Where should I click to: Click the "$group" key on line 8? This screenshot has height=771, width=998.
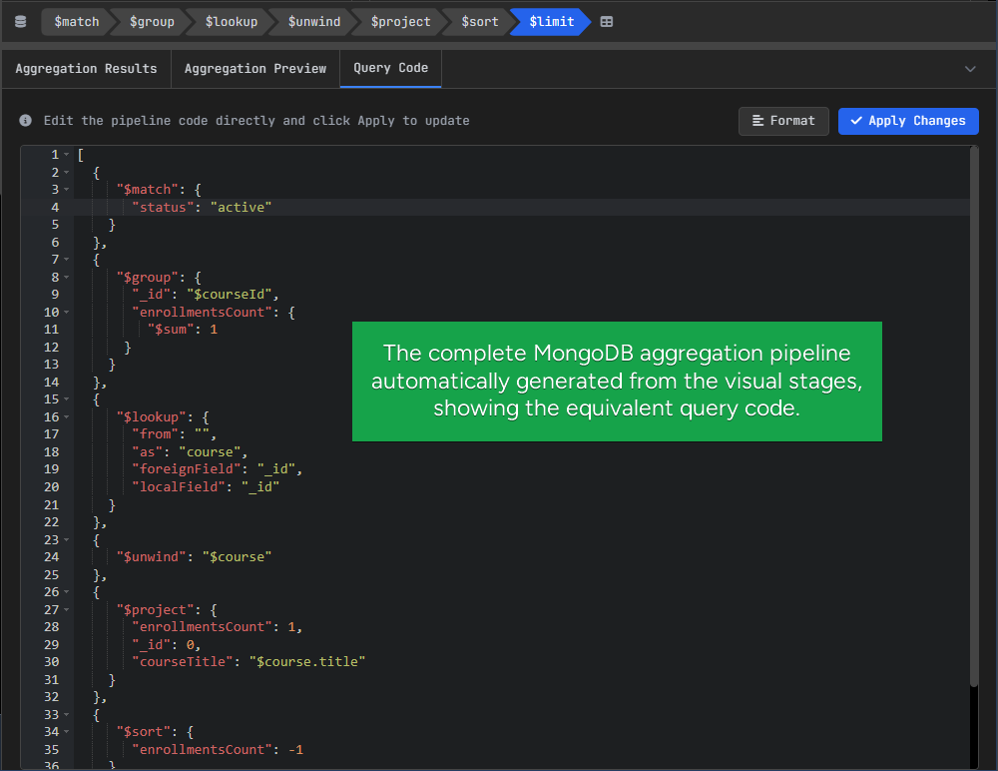tap(147, 278)
